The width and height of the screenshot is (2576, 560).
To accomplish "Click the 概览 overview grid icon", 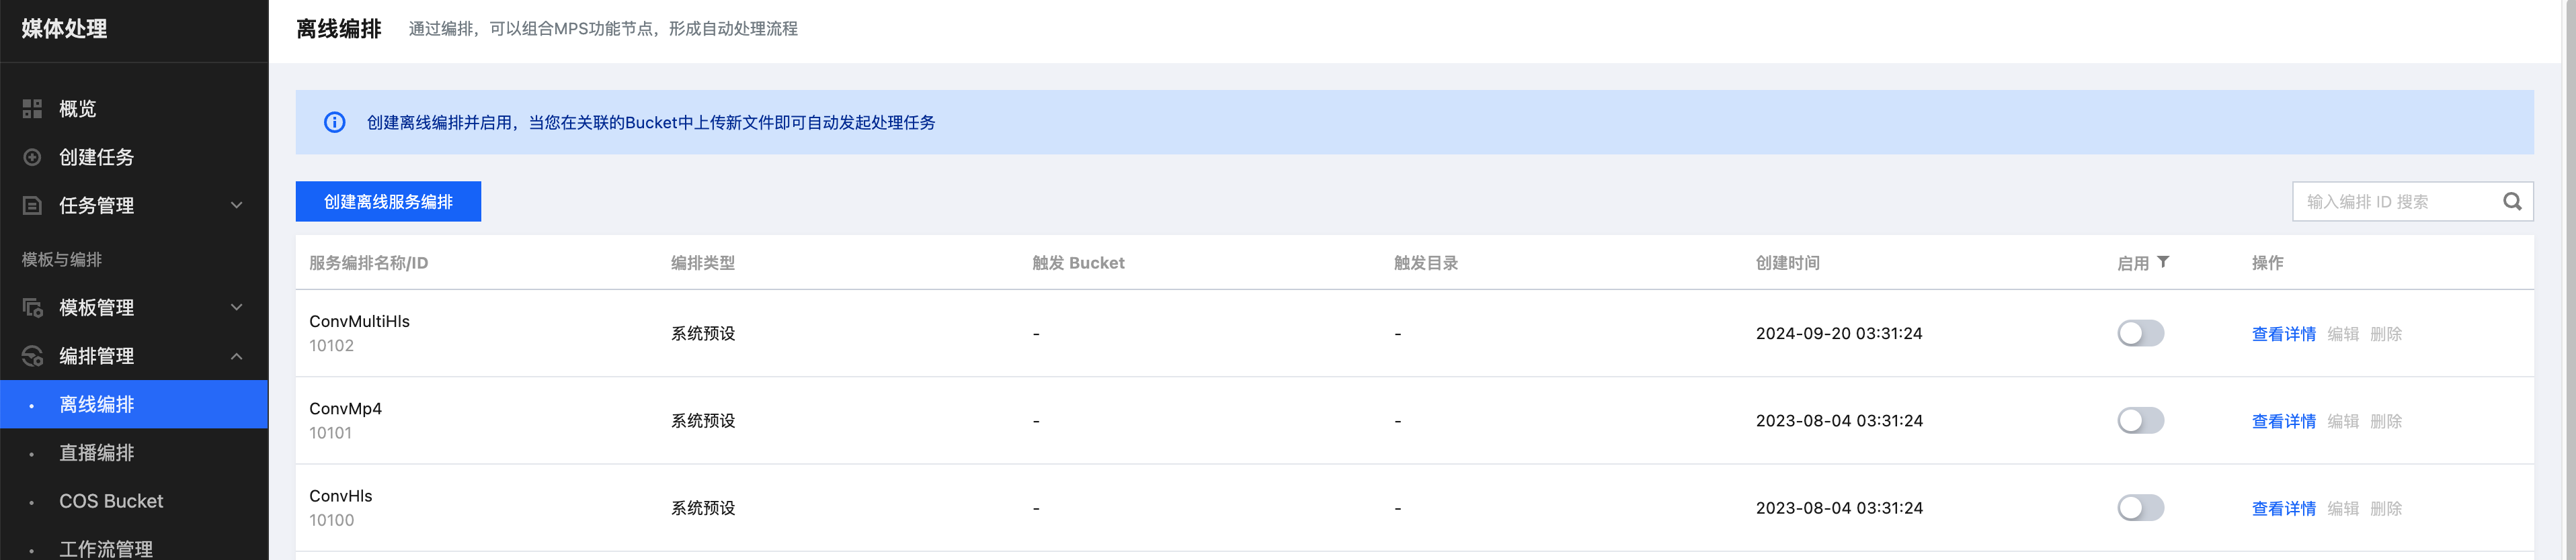I will 32,109.
